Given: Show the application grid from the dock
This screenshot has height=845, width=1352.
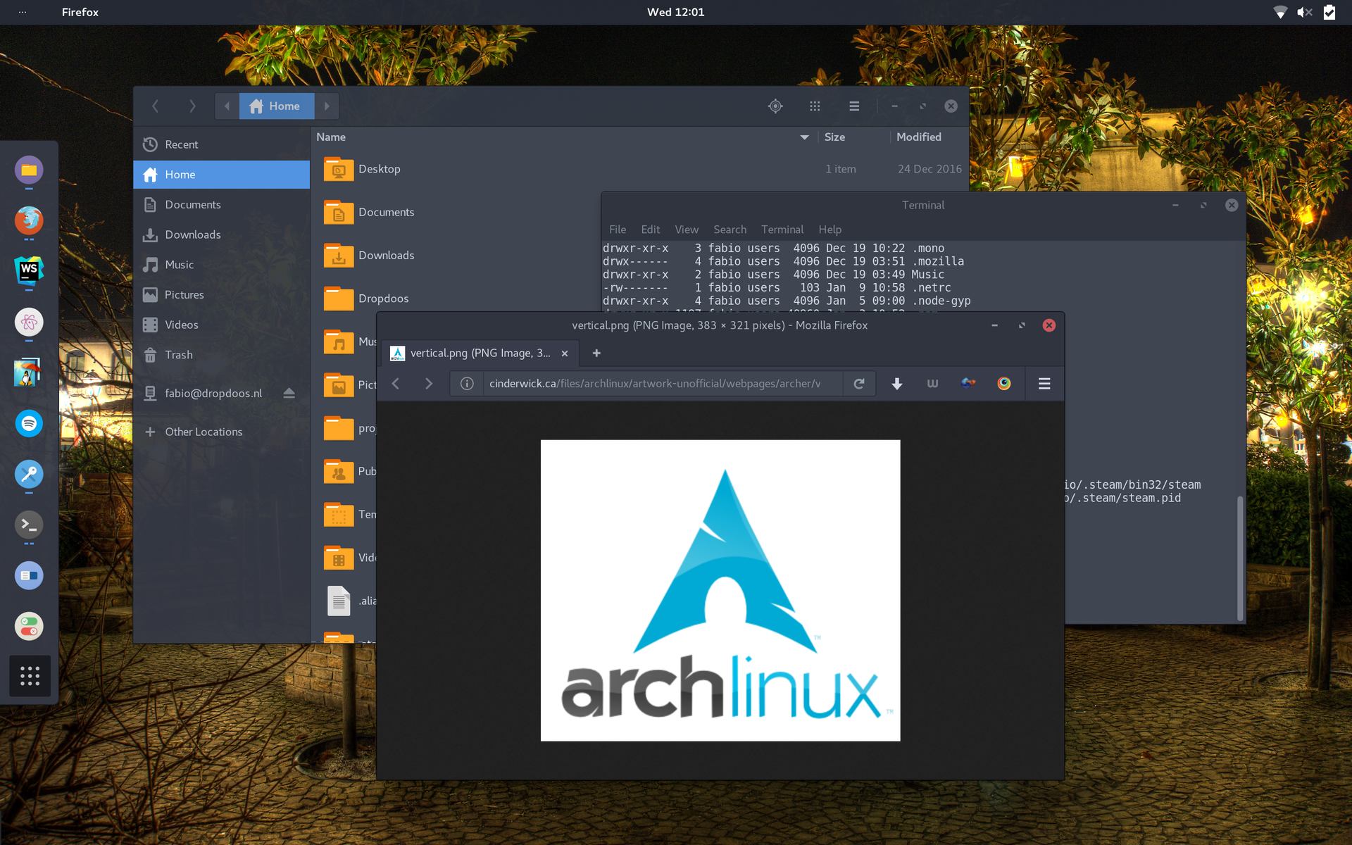Looking at the screenshot, I should click(29, 676).
